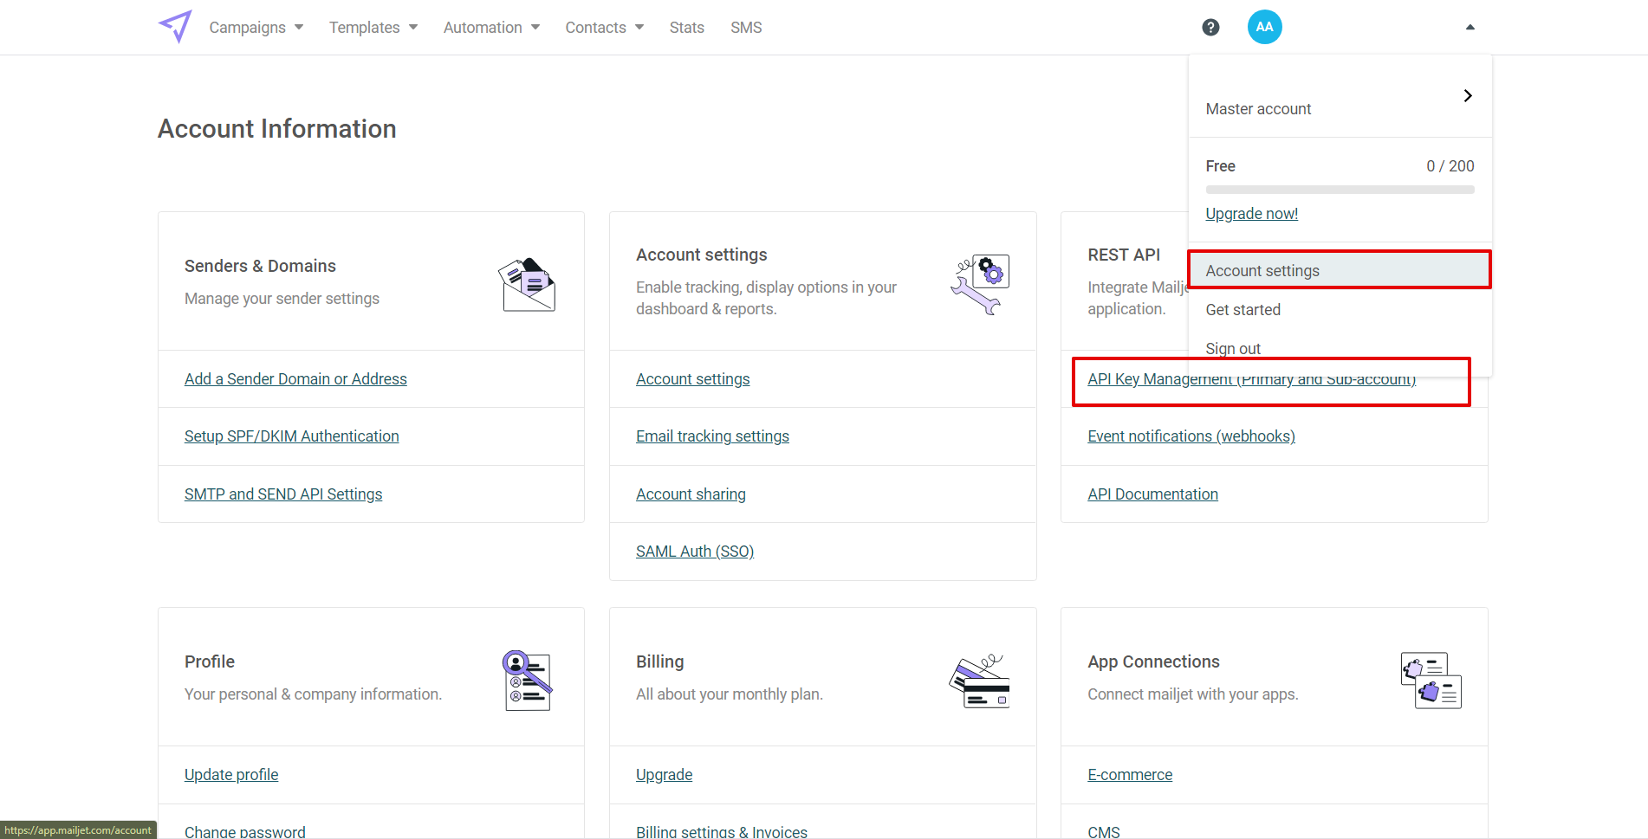The image size is (1648, 839).
Task: Click the Upgrade now! link
Action: click(1251, 214)
